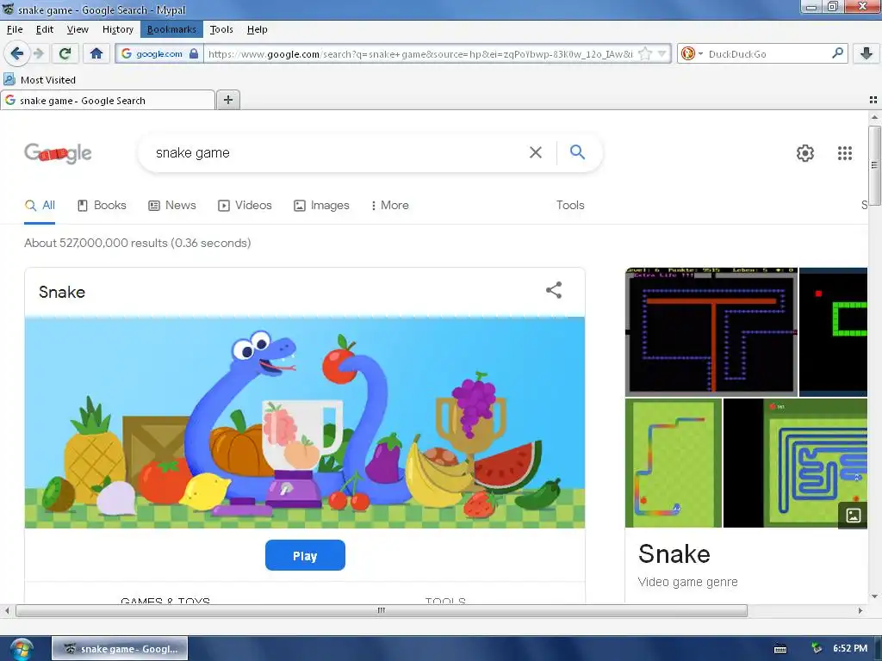The image size is (882, 661).
Task: Open the search Tools options
Action: coord(570,205)
